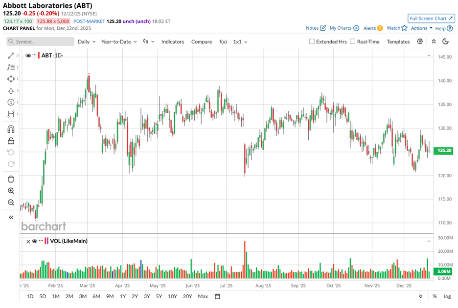
Task: Click the Symbol search field
Action: 40,41
